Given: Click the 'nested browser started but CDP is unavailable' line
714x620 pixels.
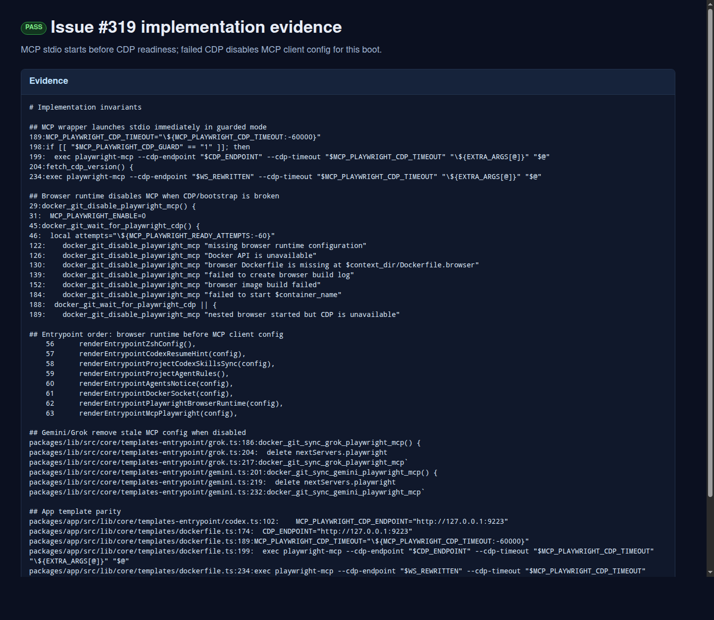Looking at the screenshot, I should [215, 315].
